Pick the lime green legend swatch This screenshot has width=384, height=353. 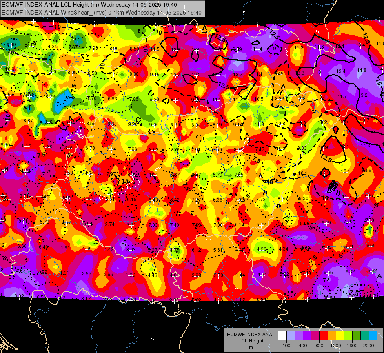[x=348, y=336]
